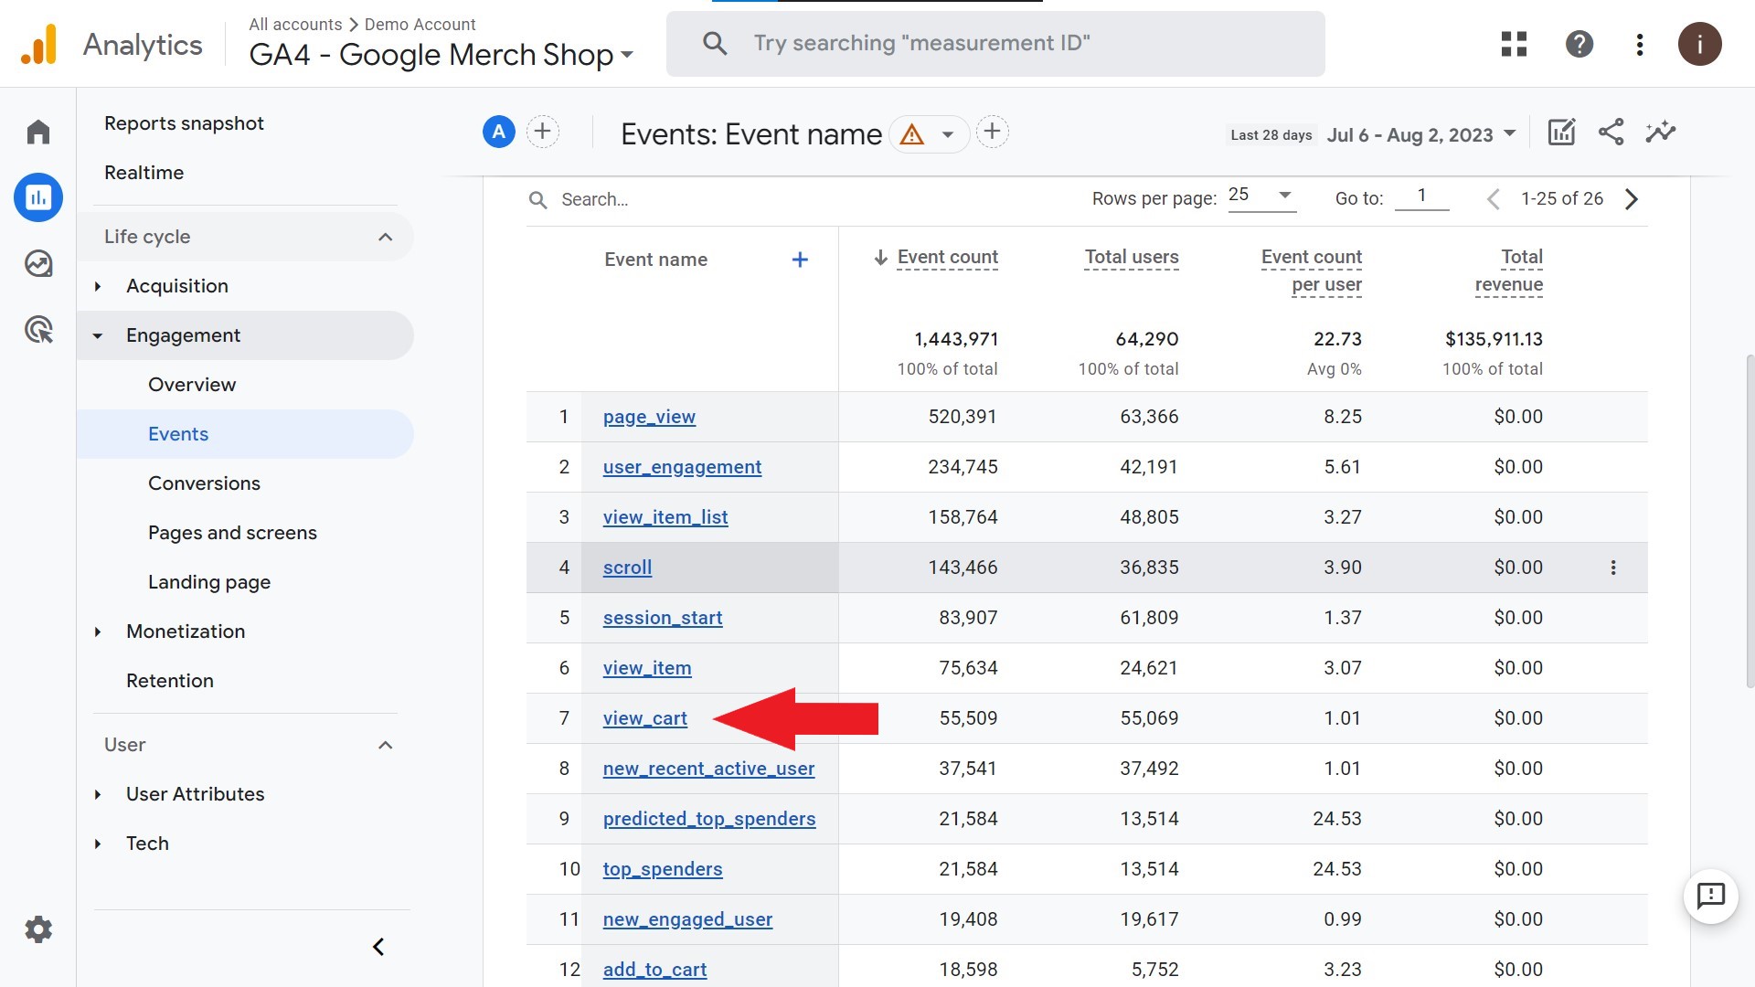Open the date range picker
Screen dimensions: 1755x987
pos(1421,135)
